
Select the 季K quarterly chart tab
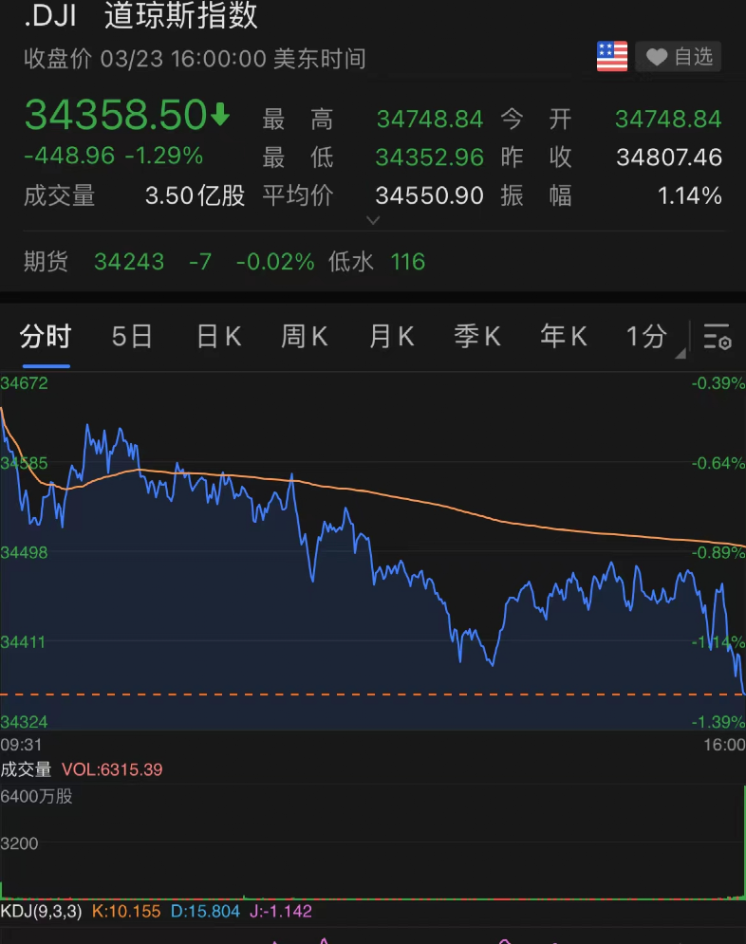click(x=476, y=337)
